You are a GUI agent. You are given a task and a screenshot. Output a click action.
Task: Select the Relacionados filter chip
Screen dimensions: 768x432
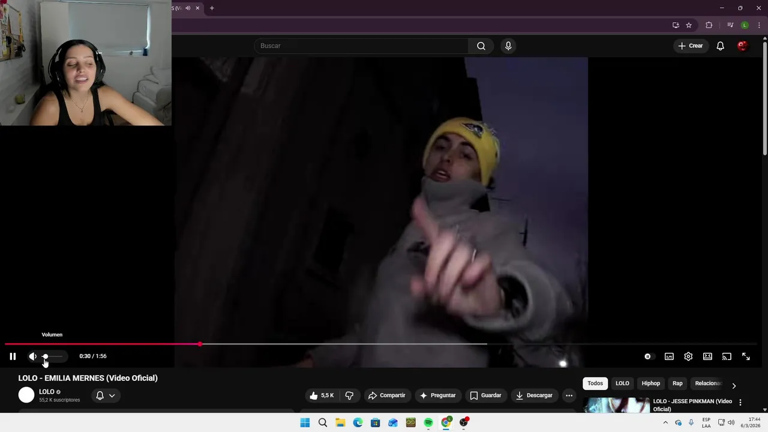pos(708,383)
